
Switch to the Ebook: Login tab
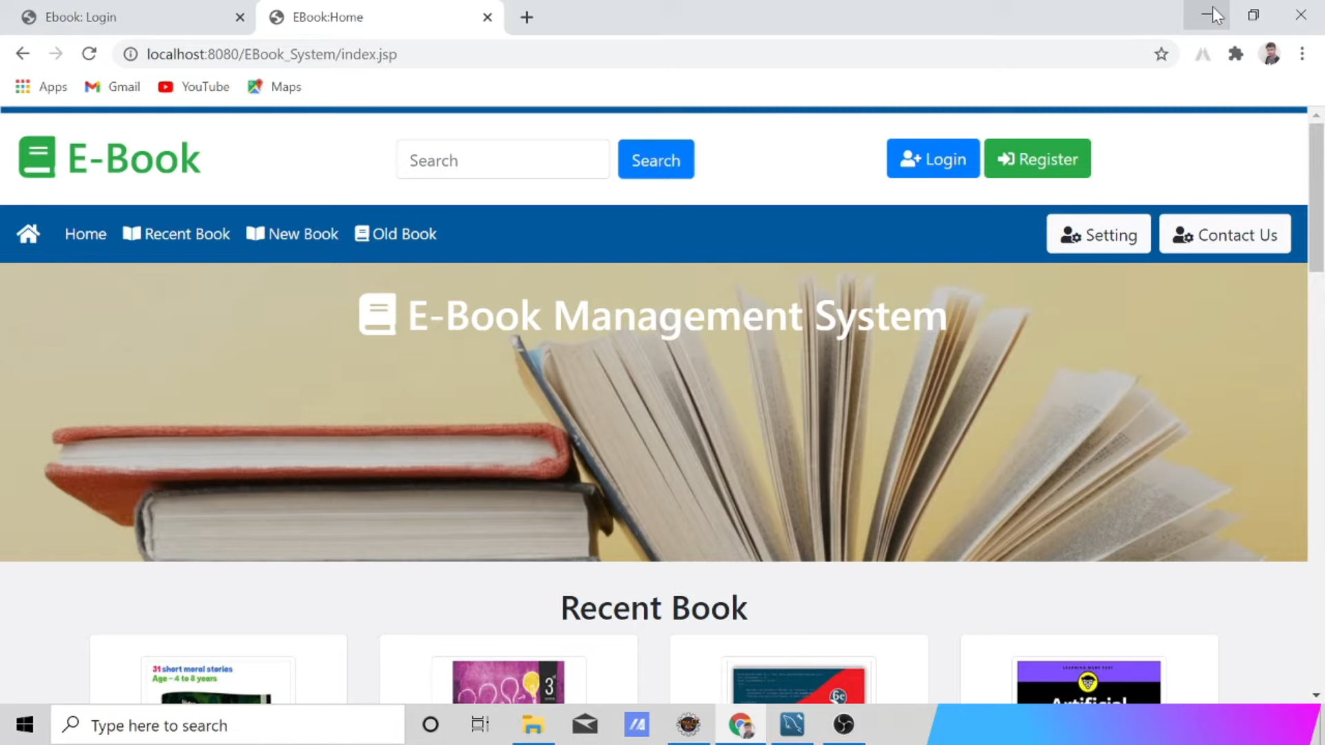coord(124,17)
